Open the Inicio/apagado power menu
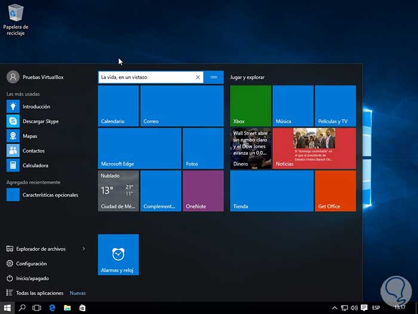418x314 pixels. click(32, 278)
